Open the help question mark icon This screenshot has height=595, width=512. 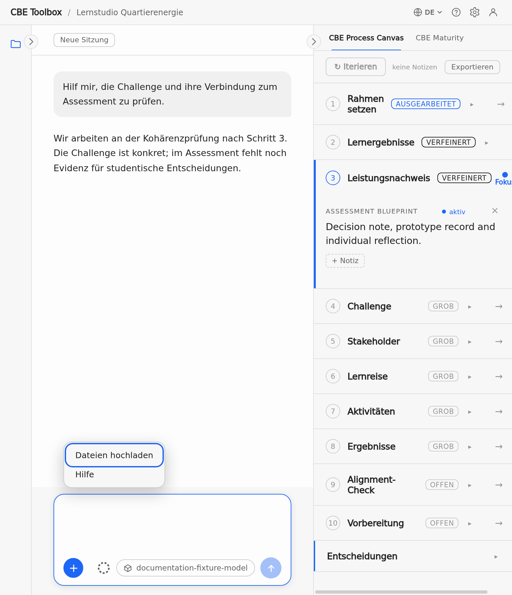click(456, 12)
